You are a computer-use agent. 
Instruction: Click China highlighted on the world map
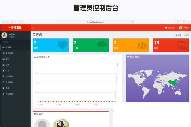172,82
